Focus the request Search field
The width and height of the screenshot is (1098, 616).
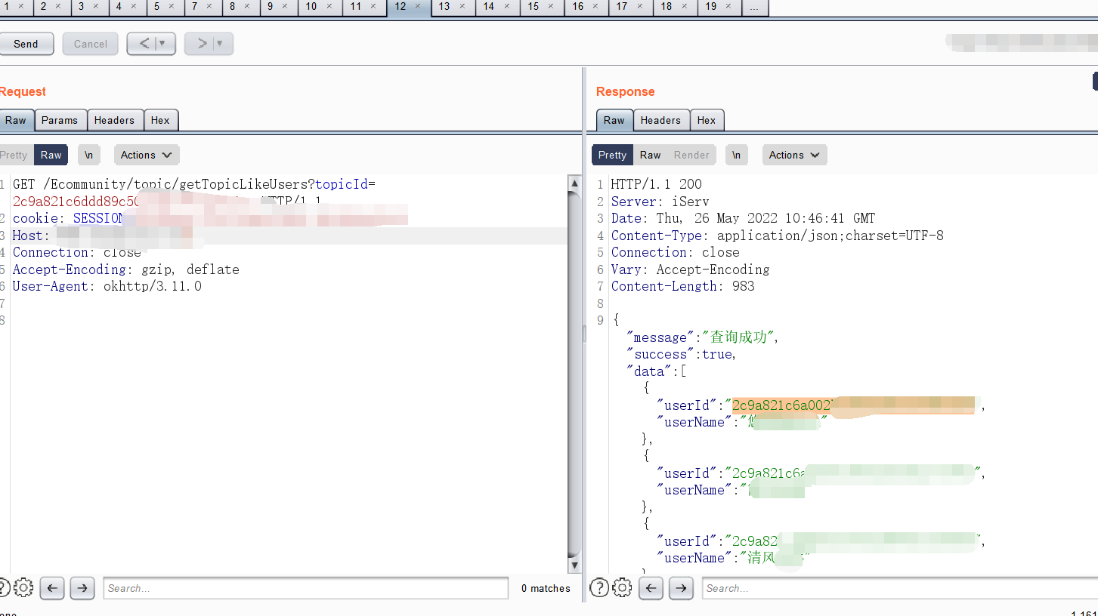(306, 588)
